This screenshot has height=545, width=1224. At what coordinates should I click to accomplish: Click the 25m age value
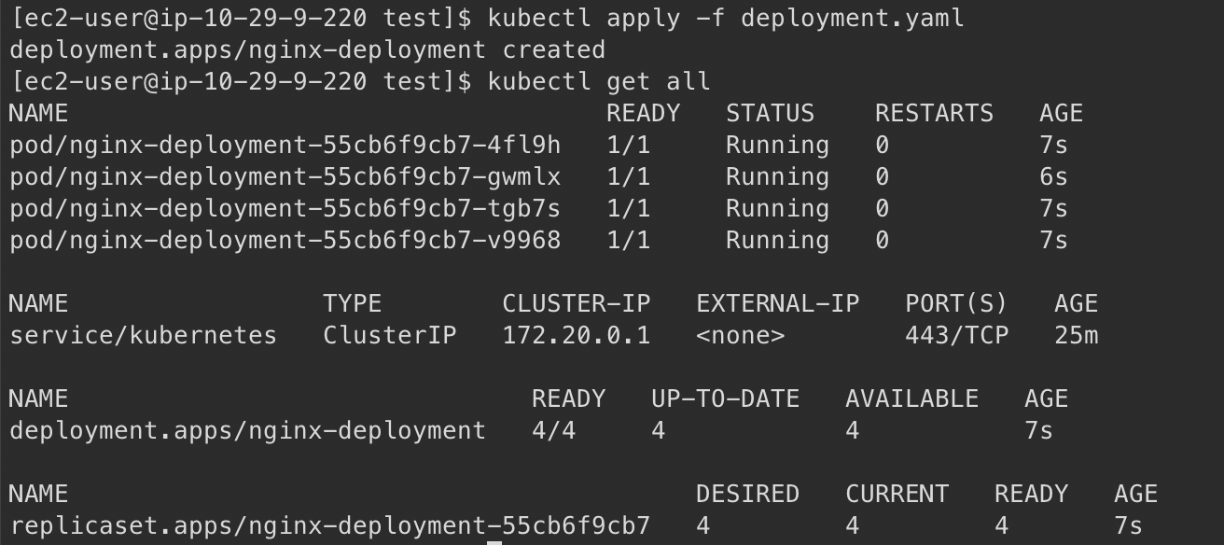(1076, 335)
